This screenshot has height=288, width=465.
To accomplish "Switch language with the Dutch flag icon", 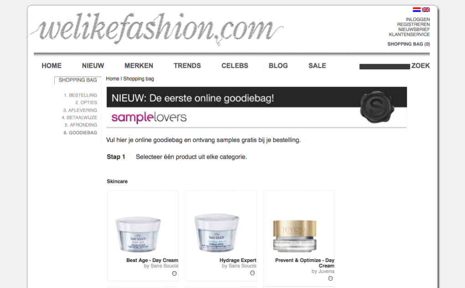I will tap(416, 10).
